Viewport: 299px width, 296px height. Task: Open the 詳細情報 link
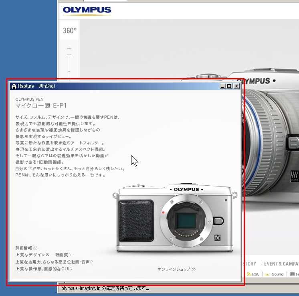point(26,248)
